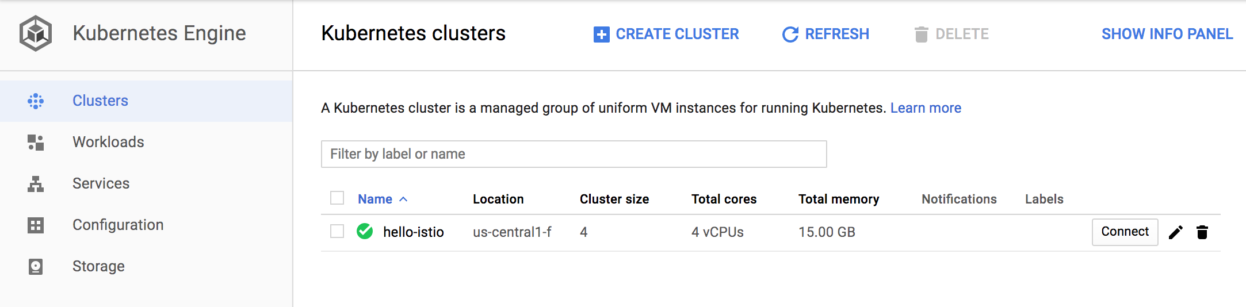The image size is (1246, 307).
Task: Show the info panel
Action: pyautogui.click(x=1167, y=34)
